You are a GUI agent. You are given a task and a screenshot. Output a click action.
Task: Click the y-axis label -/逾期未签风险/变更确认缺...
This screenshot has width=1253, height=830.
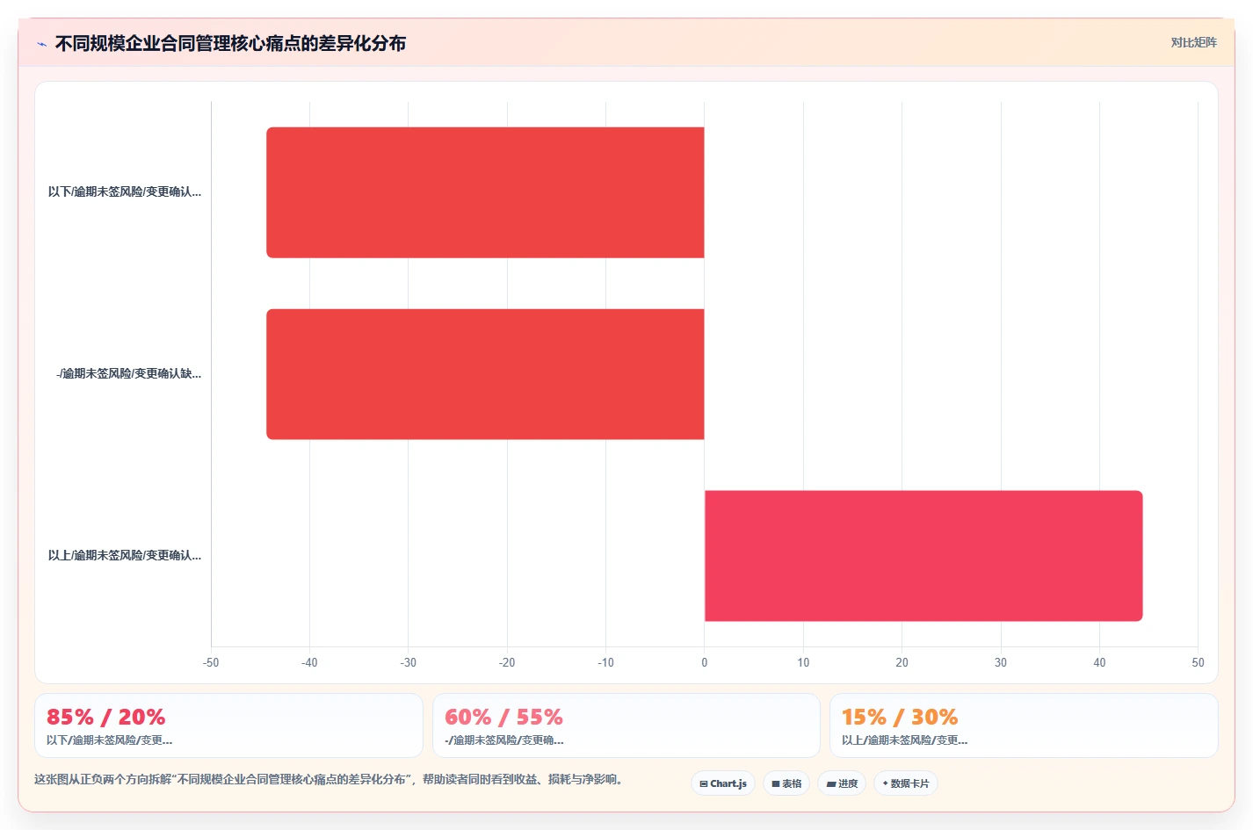tap(129, 373)
